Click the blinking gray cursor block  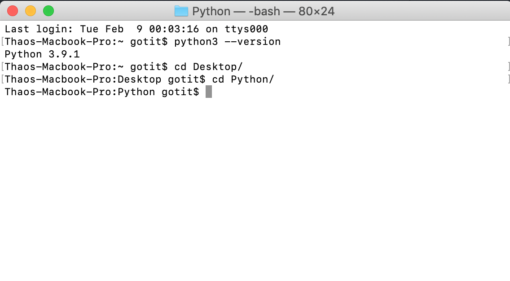(x=209, y=92)
